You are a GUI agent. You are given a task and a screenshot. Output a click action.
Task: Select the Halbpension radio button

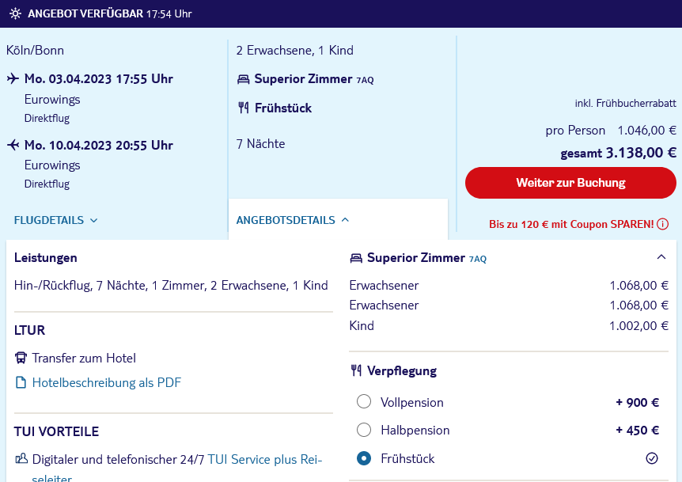coord(364,430)
